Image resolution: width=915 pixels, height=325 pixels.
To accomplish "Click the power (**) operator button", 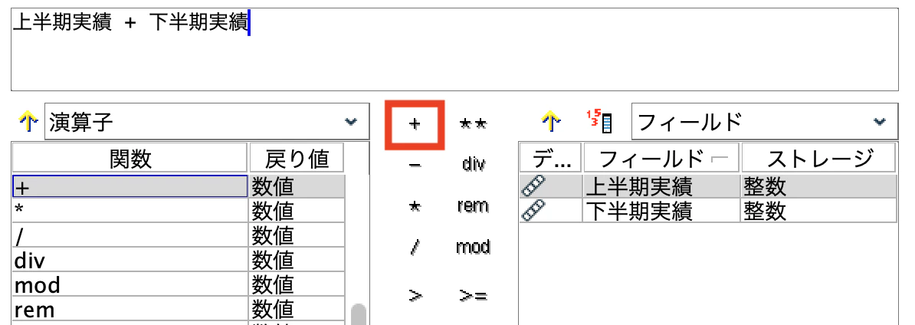I will pyautogui.click(x=473, y=124).
